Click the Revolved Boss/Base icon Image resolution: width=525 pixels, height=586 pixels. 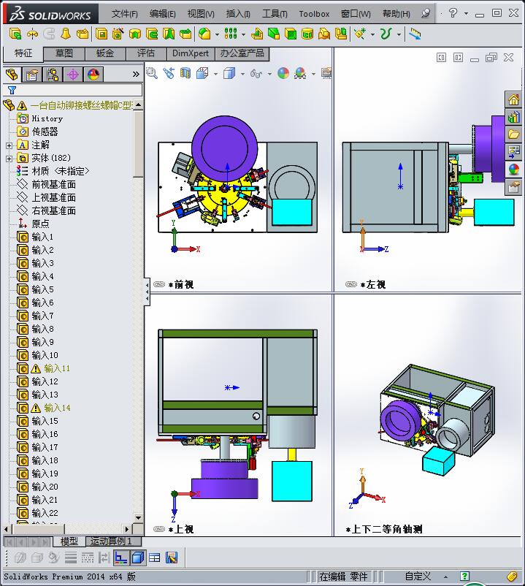(x=32, y=34)
